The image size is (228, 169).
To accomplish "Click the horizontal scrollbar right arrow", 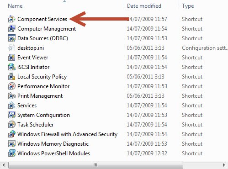I will click(x=224, y=165).
